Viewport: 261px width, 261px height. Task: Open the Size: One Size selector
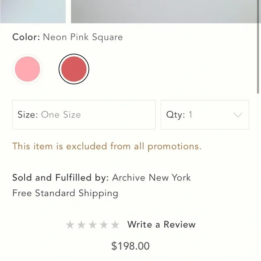tap(84, 115)
